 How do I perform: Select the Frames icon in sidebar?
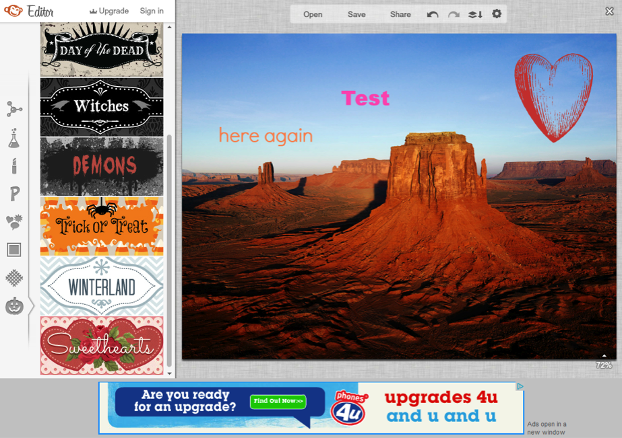pyautogui.click(x=14, y=250)
